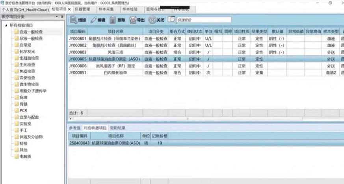The height and width of the screenshot is (184, 344).
Task: Click the 关闭 (Close) toolbar icon
Action: 152,20
